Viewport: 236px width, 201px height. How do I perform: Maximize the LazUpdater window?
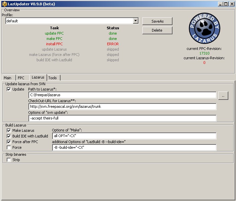[226, 4]
